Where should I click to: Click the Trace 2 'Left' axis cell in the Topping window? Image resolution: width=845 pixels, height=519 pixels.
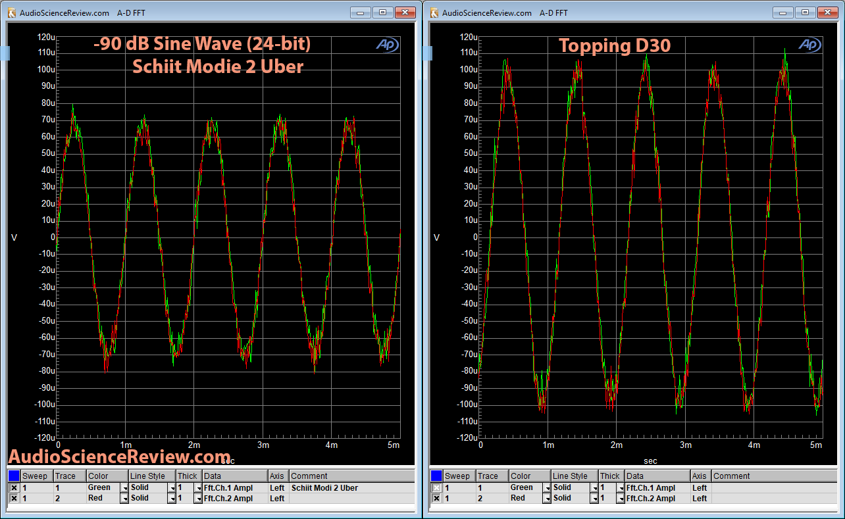click(x=701, y=499)
